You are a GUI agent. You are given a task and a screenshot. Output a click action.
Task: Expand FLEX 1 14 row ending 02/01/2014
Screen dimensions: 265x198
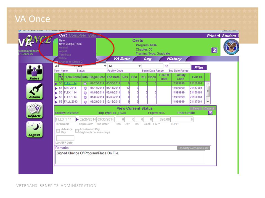pyautogui.click(x=56, y=93)
